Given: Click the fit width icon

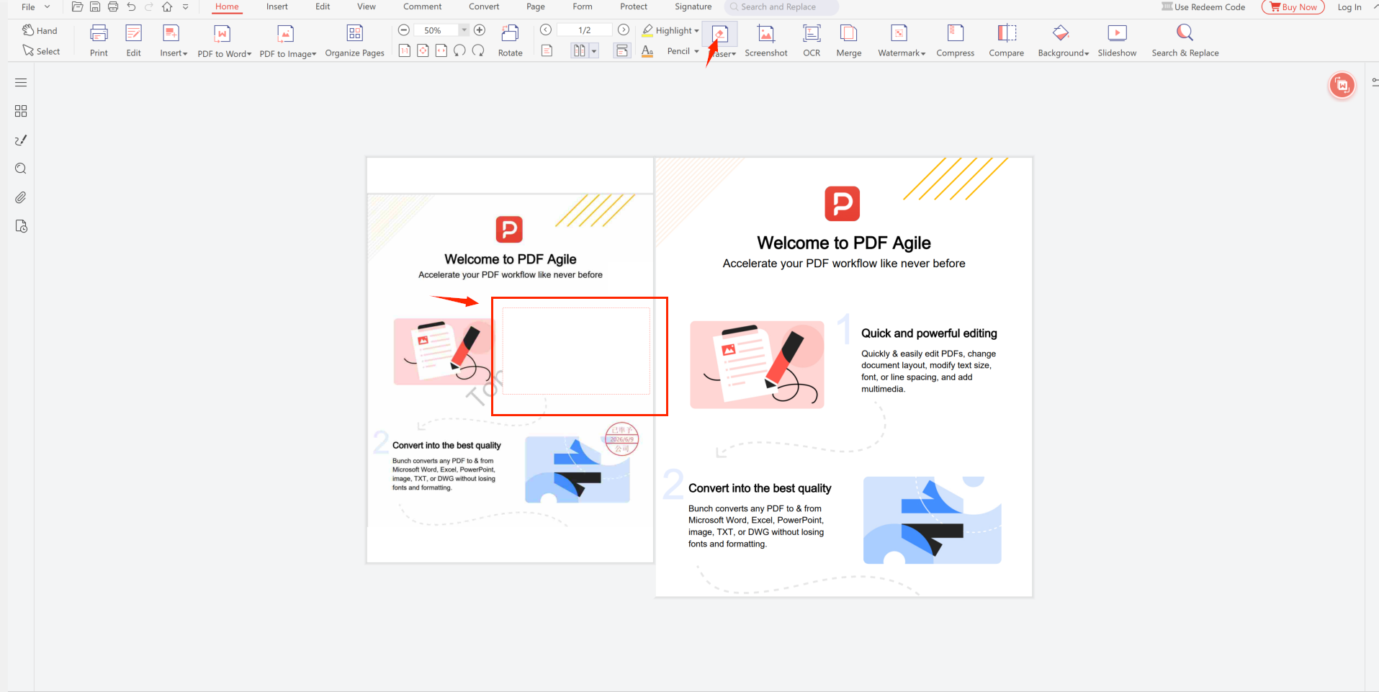Looking at the screenshot, I should [x=441, y=50].
